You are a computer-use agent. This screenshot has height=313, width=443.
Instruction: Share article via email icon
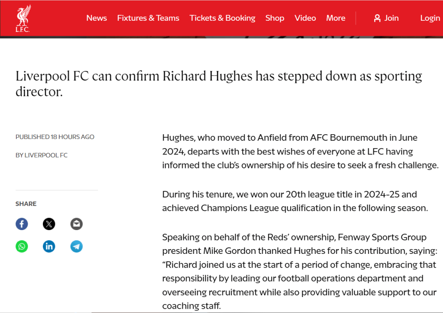pyautogui.click(x=76, y=224)
